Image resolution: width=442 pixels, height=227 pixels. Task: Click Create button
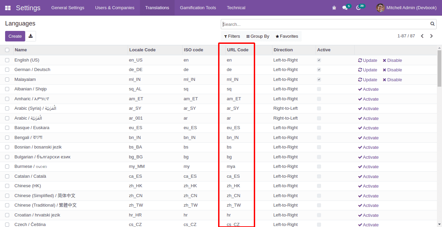(x=15, y=36)
